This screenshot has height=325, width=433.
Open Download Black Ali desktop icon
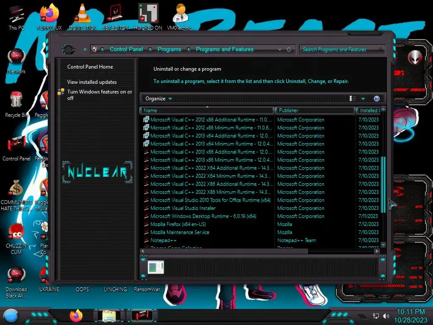tap(16, 282)
